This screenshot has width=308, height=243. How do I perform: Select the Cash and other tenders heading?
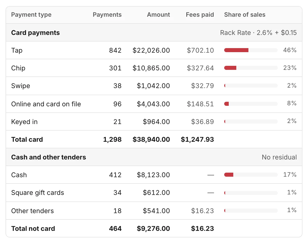(49, 157)
